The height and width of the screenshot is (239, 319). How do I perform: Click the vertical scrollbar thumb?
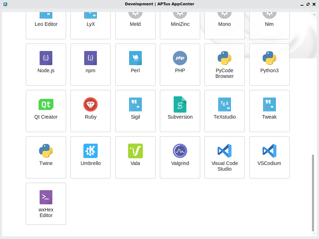pyautogui.click(x=313, y=193)
